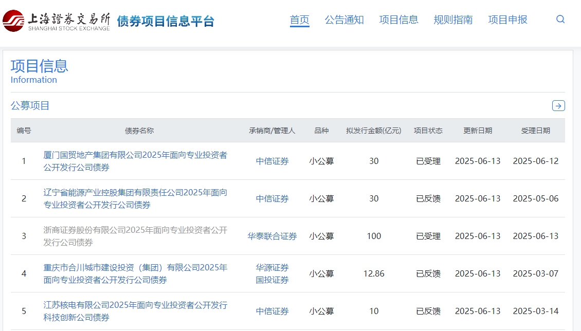Click the 债券名称 column header

point(139,131)
